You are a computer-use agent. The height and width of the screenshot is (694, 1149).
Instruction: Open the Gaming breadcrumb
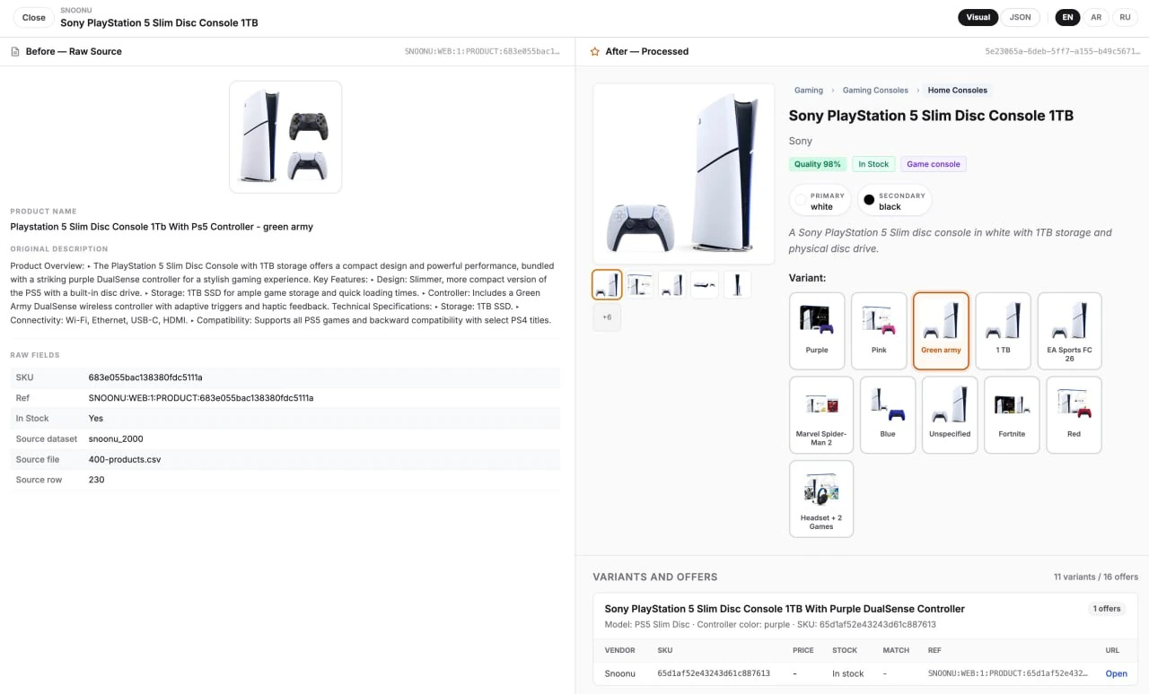(809, 91)
